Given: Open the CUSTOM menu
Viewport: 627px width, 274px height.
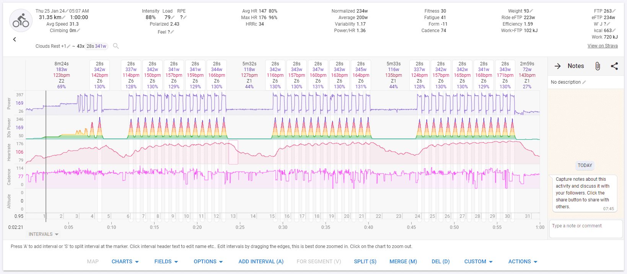Looking at the screenshot, I should pos(478,261).
